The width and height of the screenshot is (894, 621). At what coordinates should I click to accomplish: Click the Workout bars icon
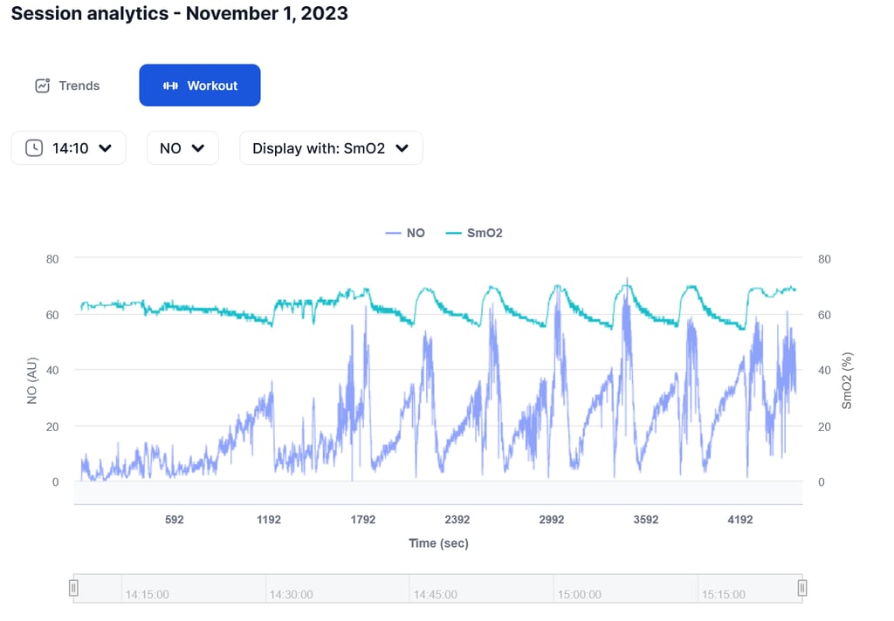(170, 85)
